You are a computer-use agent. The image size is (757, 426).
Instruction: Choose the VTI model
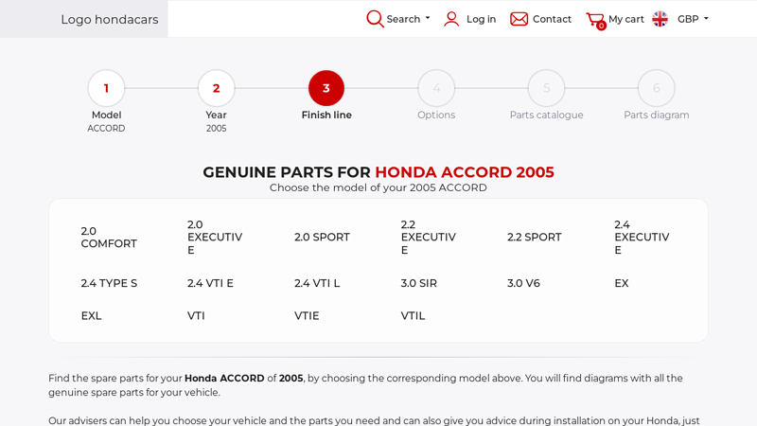196,316
